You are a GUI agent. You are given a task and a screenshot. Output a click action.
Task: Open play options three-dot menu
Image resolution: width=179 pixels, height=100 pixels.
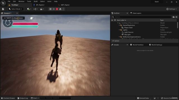click(63, 9)
